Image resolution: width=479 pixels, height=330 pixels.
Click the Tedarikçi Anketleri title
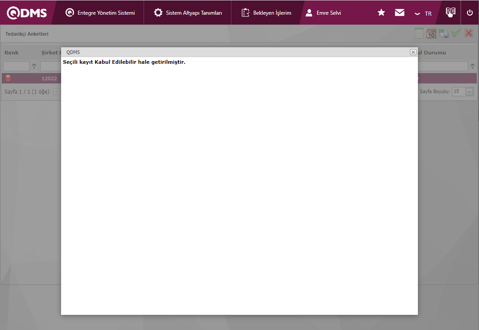27,34
